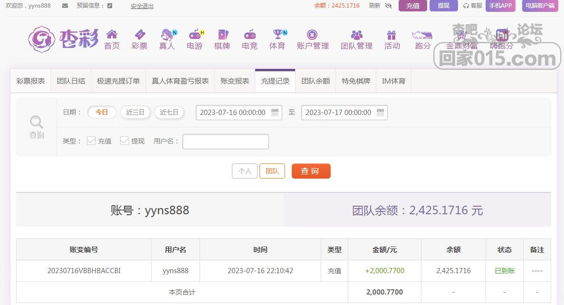Open end date calendar picker icon
Image resolution: width=564 pixels, height=305 pixels.
(x=380, y=112)
